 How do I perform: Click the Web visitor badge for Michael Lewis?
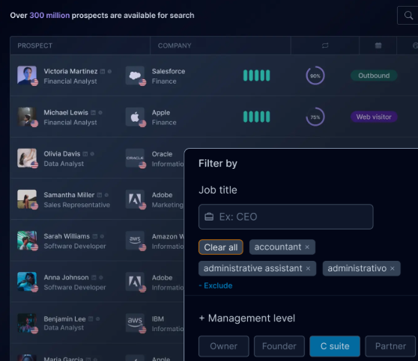click(374, 117)
